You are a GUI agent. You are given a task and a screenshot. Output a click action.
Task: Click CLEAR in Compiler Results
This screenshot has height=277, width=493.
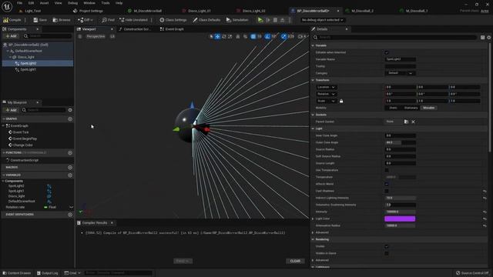[295, 261]
